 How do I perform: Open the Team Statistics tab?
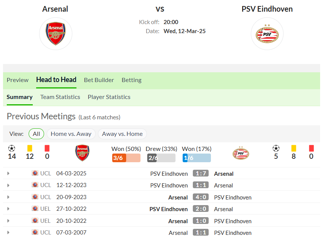tap(60, 97)
